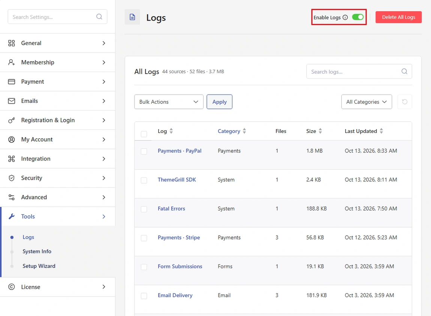This screenshot has width=431, height=316.
Task: Open the Security settings menu
Action: coord(57,178)
